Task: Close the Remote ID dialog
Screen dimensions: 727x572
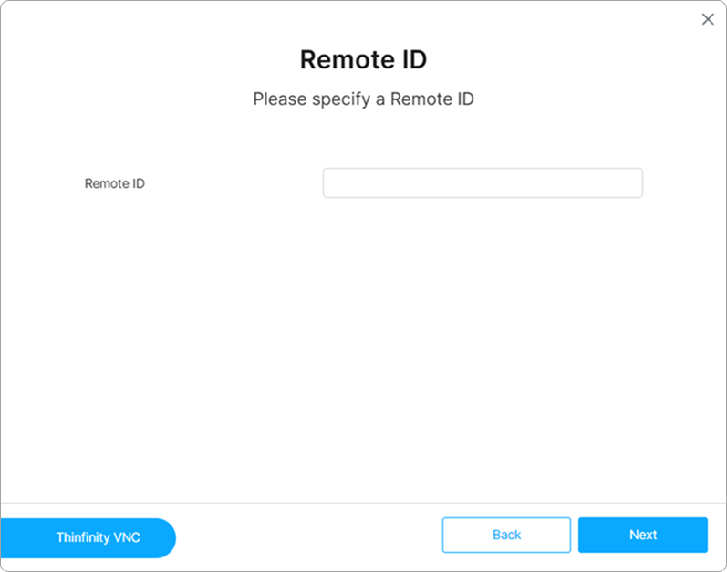Action: click(x=708, y=19)
